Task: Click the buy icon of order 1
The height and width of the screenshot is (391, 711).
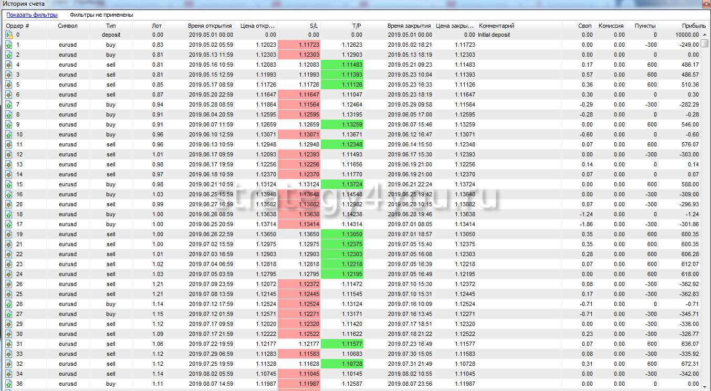Action: (9, 45)
